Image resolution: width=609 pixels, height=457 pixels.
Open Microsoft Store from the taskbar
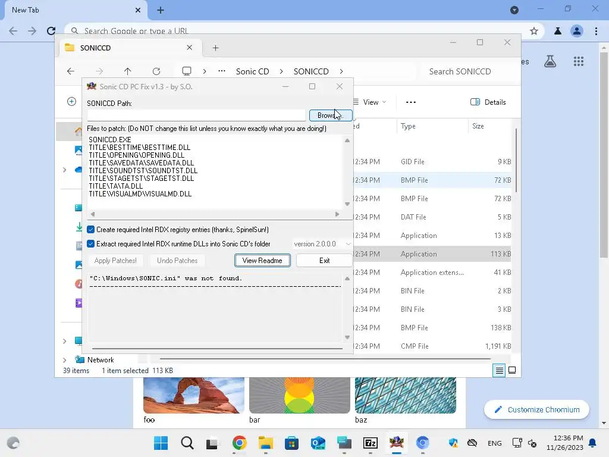291,443
